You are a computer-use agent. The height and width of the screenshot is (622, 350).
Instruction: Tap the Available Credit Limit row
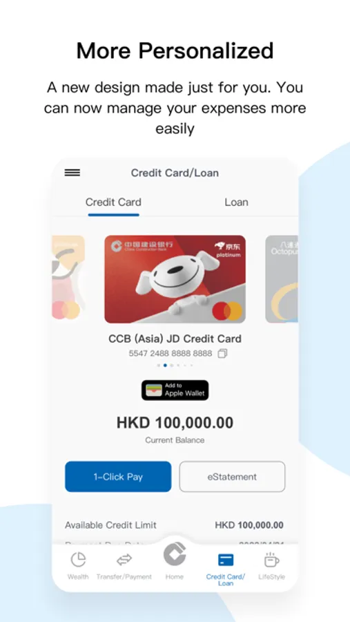[x=175, y=525]
